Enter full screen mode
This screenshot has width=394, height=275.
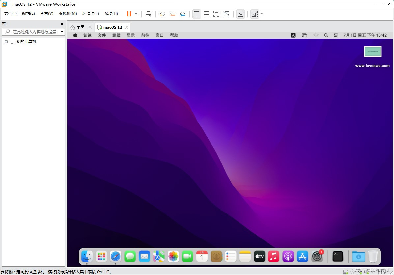[x=216, y=14]
